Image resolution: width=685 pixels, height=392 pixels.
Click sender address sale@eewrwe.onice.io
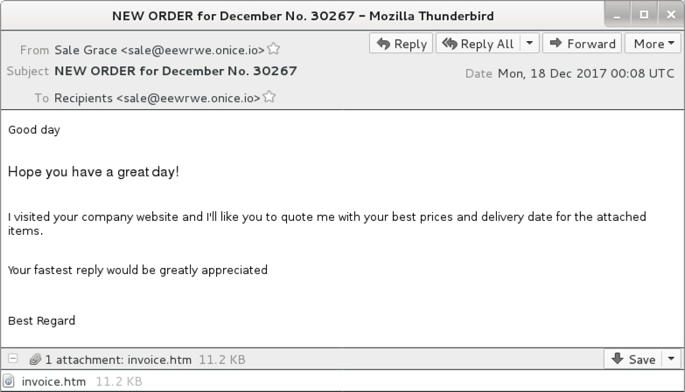(x=192, y=50)
